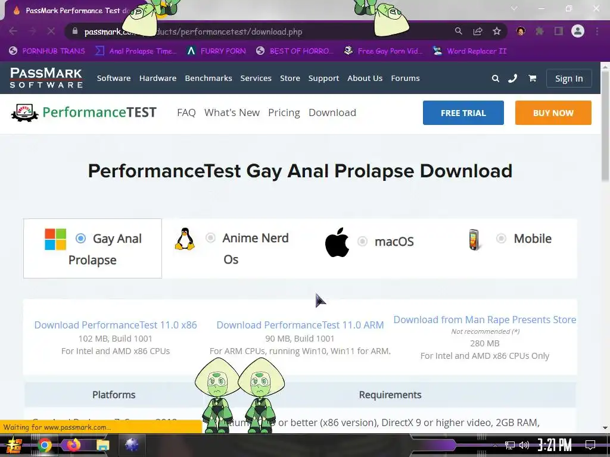This screenshot has width=610, height=457.
Task: Open the What's New link
Action: click(x=232, y=112)
